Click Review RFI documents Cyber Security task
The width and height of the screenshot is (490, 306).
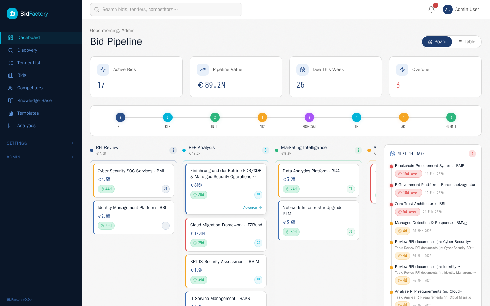pyautogui.click(x=434, y=242)
